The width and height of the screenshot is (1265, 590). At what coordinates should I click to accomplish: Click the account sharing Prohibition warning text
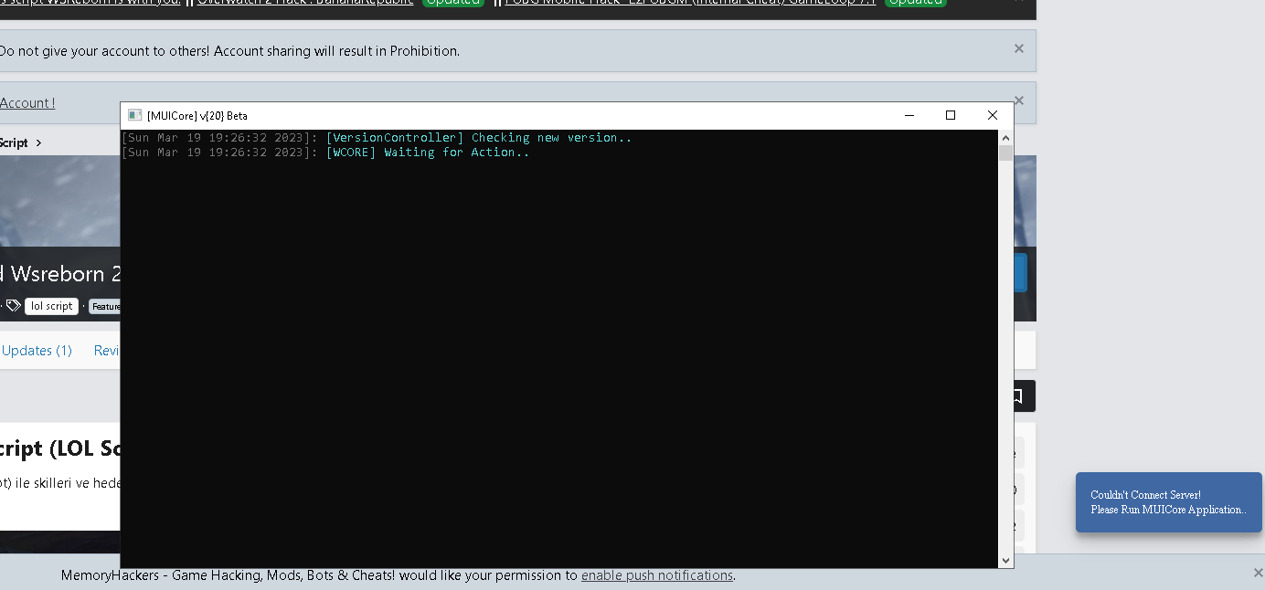229,51
